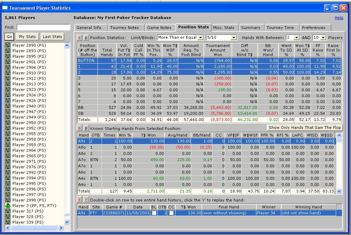
Task: Open the Misc. Stats tab
Action: point(224,28)
